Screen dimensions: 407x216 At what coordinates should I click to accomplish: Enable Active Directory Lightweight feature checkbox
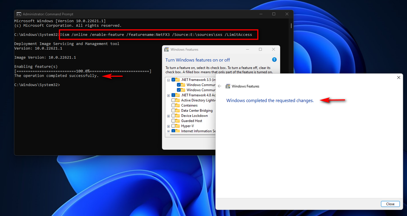[x=173, y=100]
